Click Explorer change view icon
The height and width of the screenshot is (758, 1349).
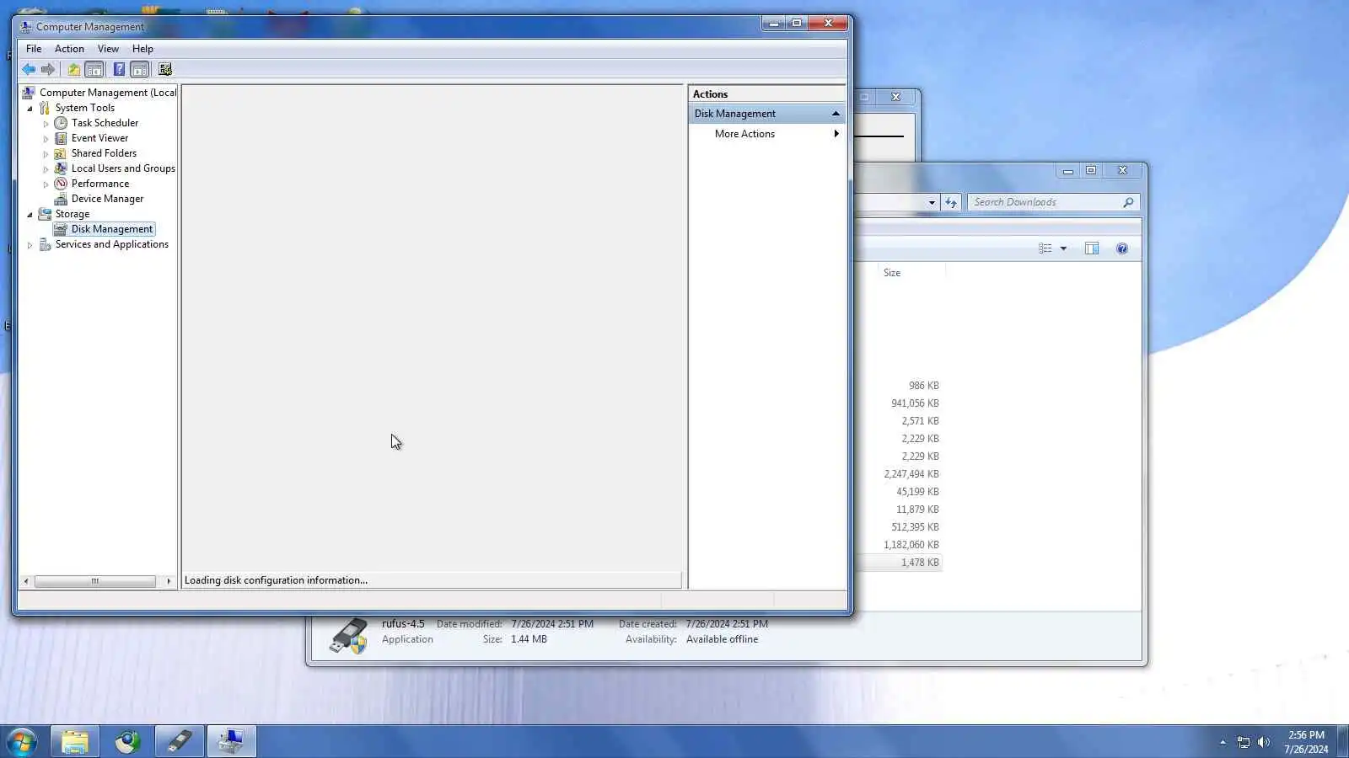(x=1045, y=248)
